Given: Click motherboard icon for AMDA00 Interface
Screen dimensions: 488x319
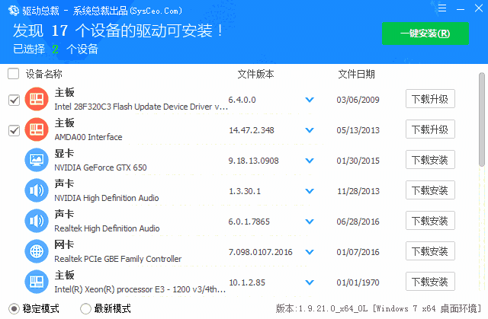Looking at the screenshot, I should (37, 129).
